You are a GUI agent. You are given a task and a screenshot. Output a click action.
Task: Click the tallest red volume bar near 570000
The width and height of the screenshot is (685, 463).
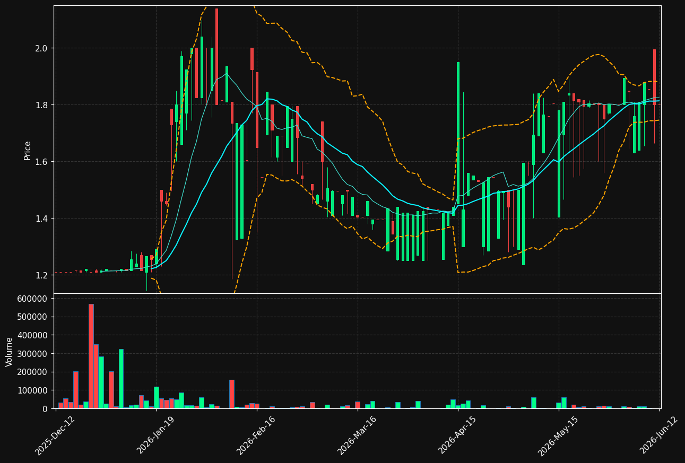click(x=91, y=356)
